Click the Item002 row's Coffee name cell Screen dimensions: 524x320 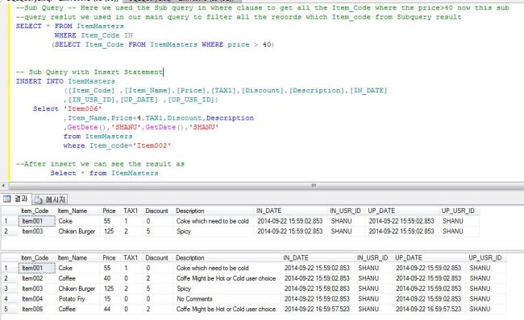[77, 278]
